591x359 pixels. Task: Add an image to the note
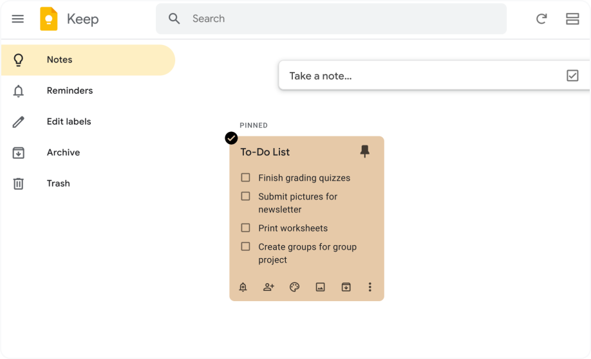320,288
